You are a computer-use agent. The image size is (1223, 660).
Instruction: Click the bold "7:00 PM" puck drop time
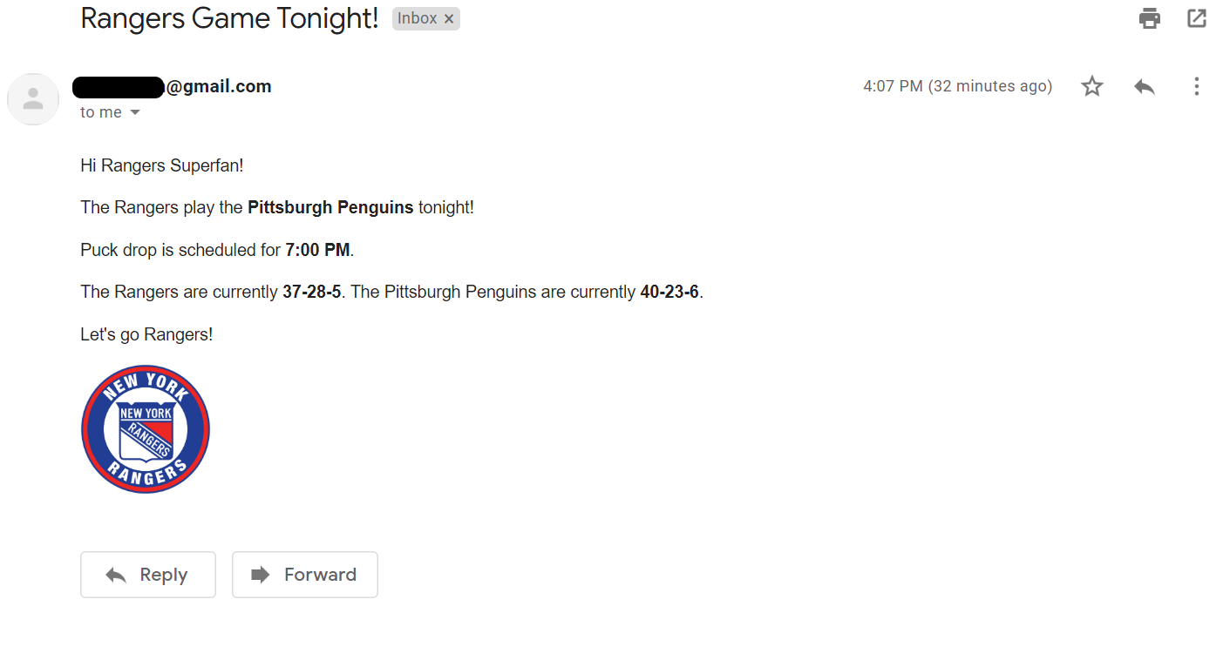click(x=317, y=250)
